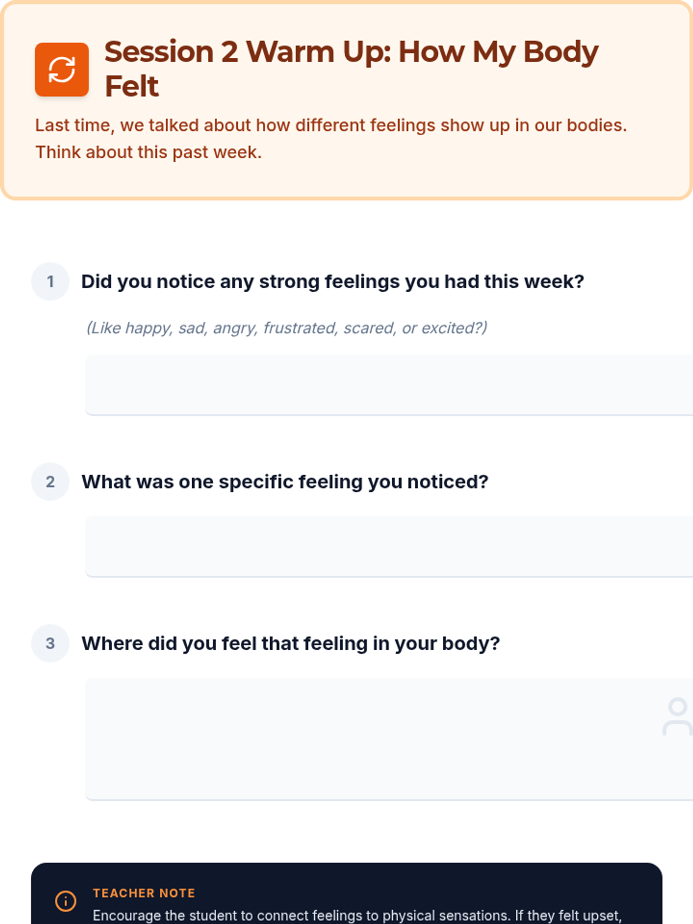Click the 'What was one specific feeling' question

pos(285,482)
